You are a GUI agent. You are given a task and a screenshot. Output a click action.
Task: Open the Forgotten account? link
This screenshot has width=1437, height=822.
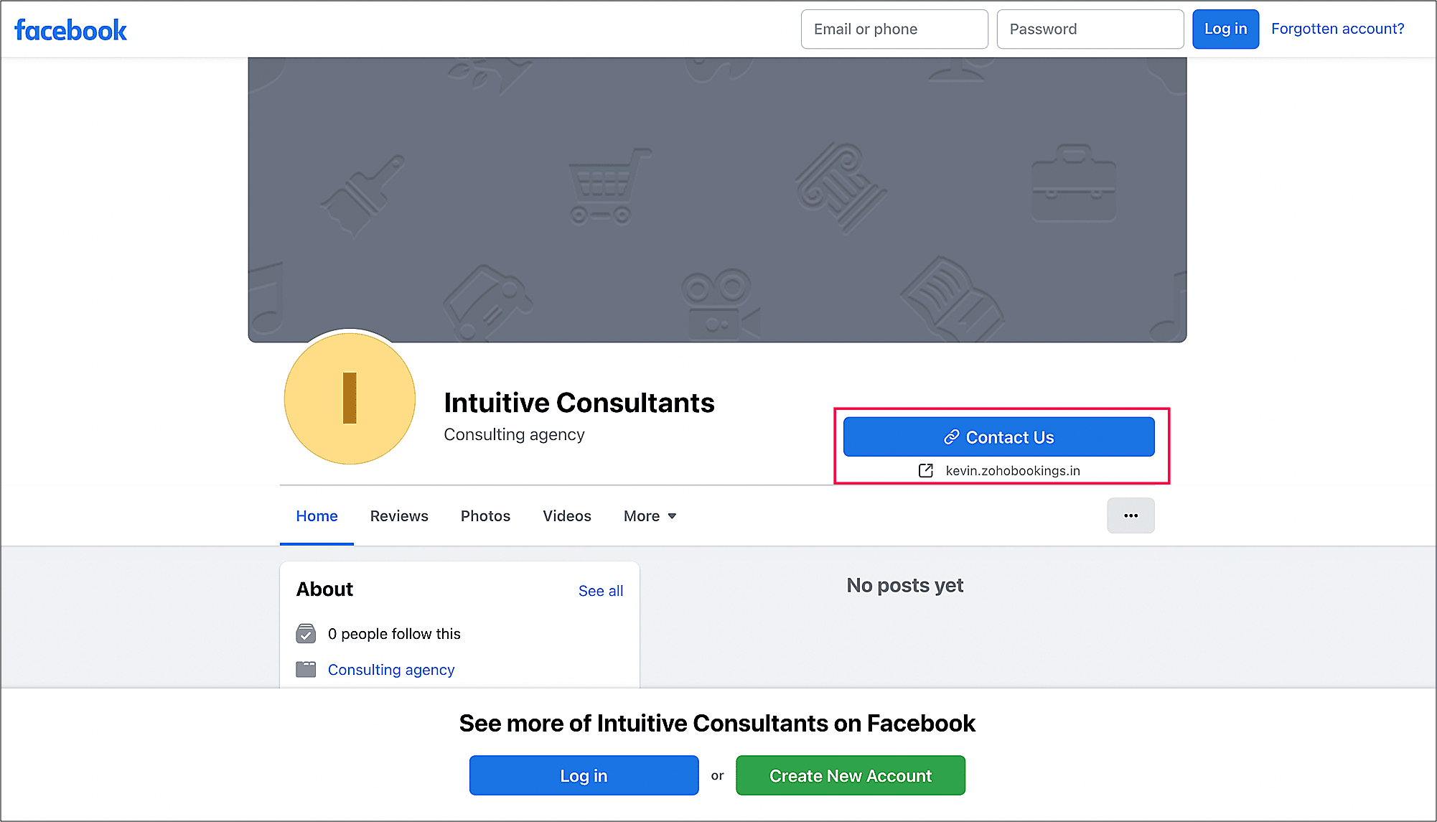[x=1337, y=29]
